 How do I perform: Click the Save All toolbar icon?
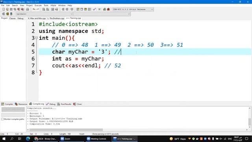(15, 9)
